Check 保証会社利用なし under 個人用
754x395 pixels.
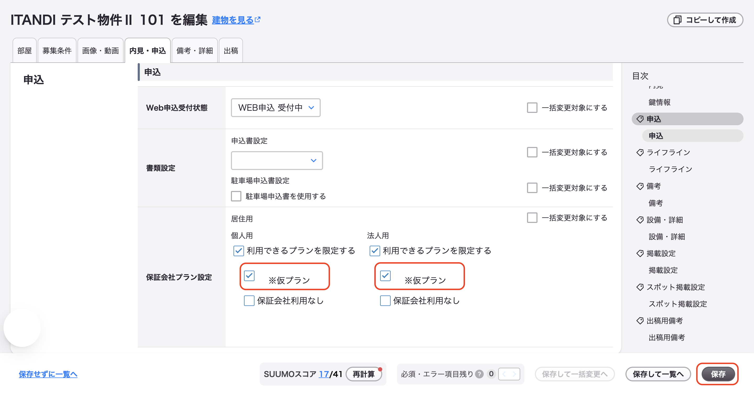(x=249, y=301)
